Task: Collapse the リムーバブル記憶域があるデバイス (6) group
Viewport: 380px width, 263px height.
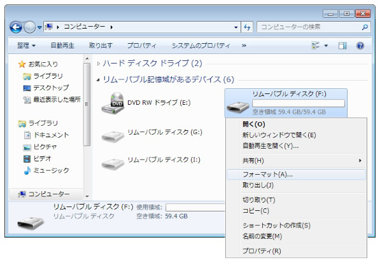Action: pyautogui.click(x=98, y=80)
